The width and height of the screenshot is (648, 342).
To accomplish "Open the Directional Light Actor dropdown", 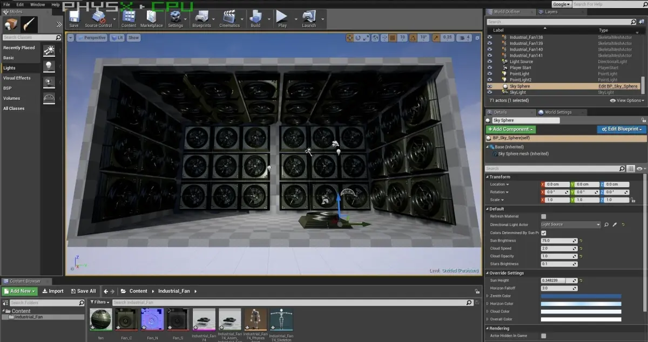I will (x=571, y=224).
